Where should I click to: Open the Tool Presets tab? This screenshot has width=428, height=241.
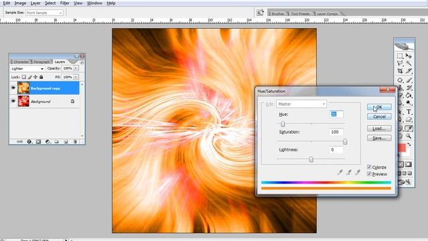[x=300, y=13]
